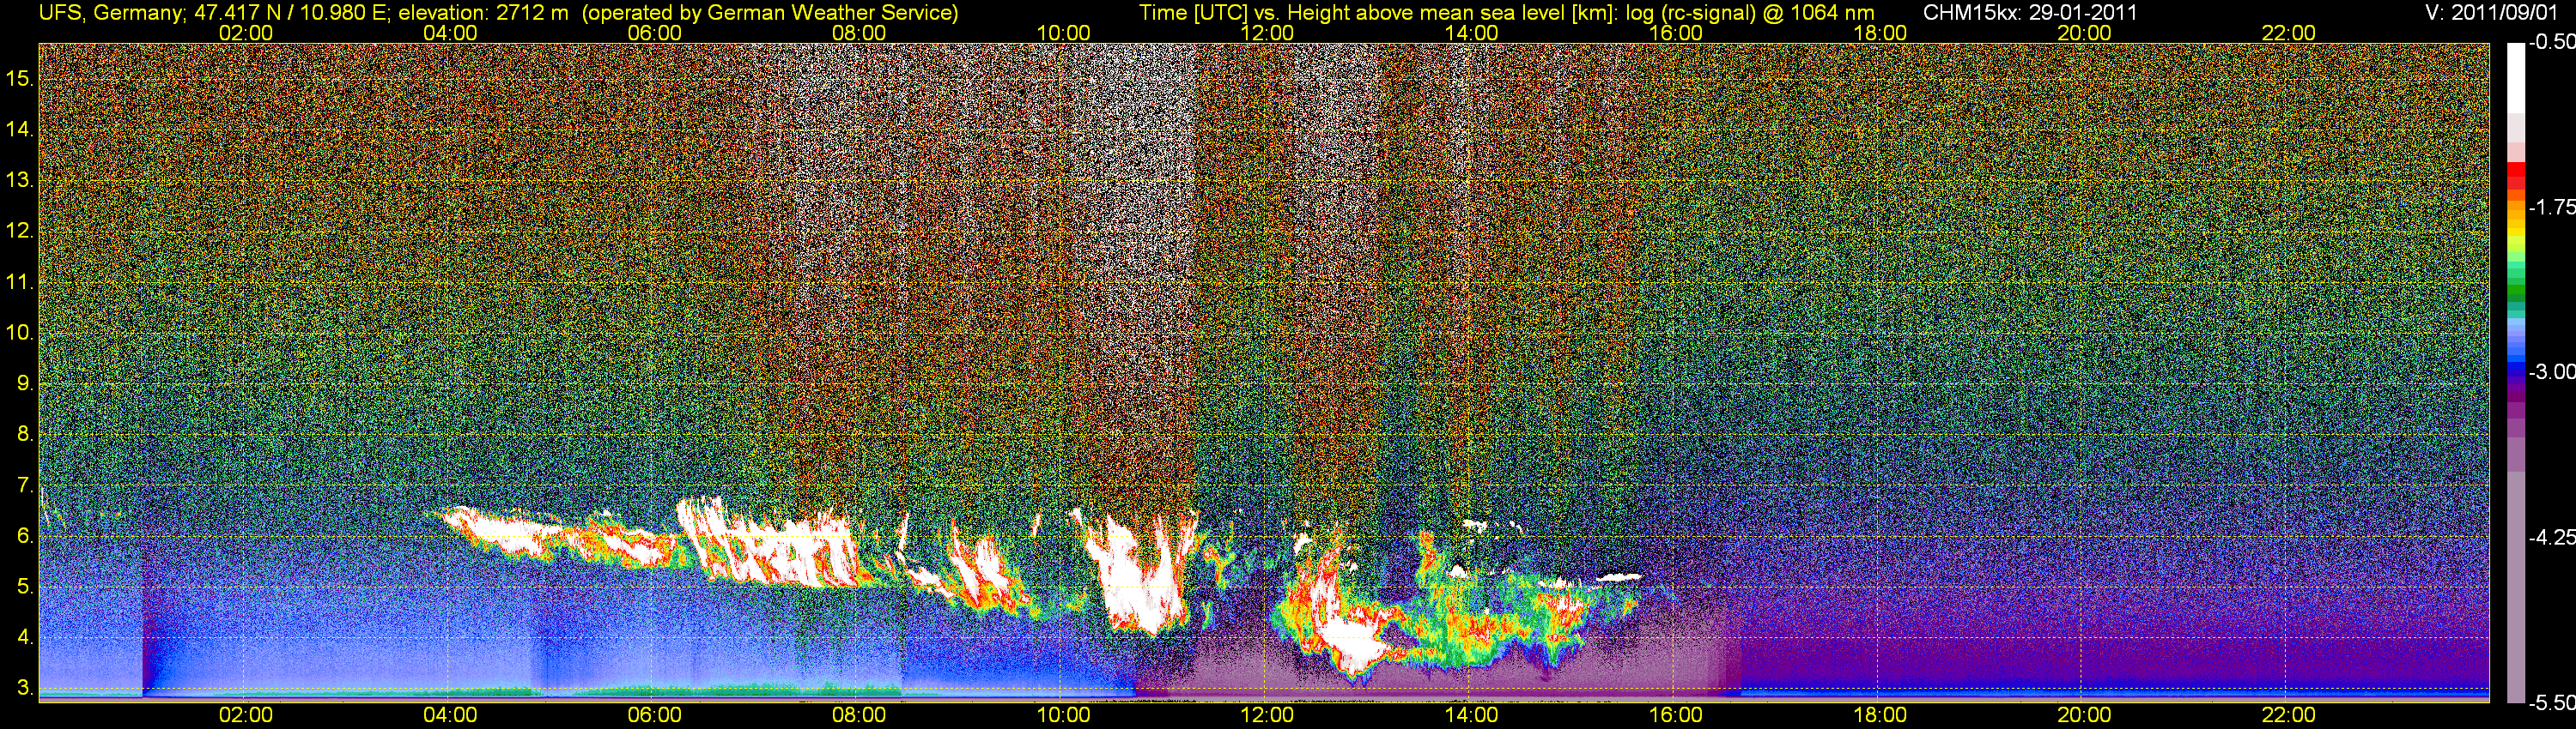Click the 20:00 label on the top time axis
The image size is (2576, 729).
point(2084,33)
